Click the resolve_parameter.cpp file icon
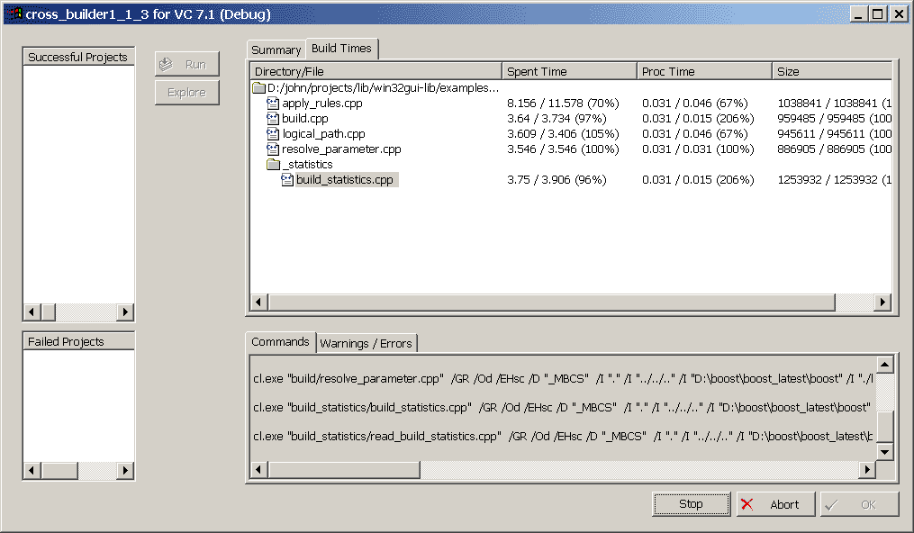The image size is (914, 533). [x=274, y=149]
